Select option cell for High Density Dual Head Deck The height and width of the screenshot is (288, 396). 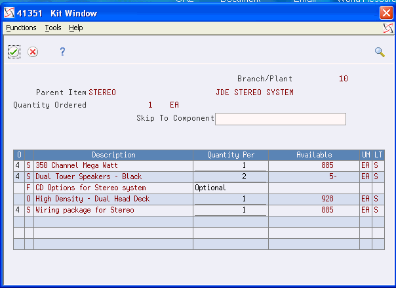(19, 199)
